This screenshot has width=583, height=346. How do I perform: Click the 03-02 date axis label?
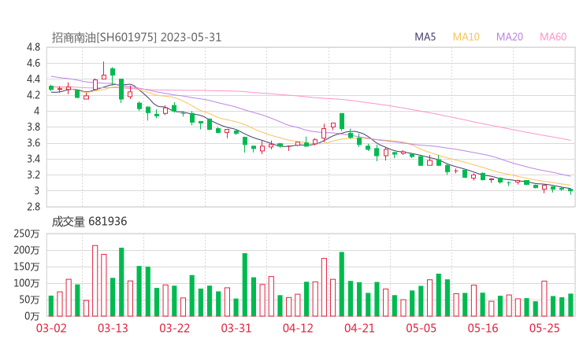point(51,328)
